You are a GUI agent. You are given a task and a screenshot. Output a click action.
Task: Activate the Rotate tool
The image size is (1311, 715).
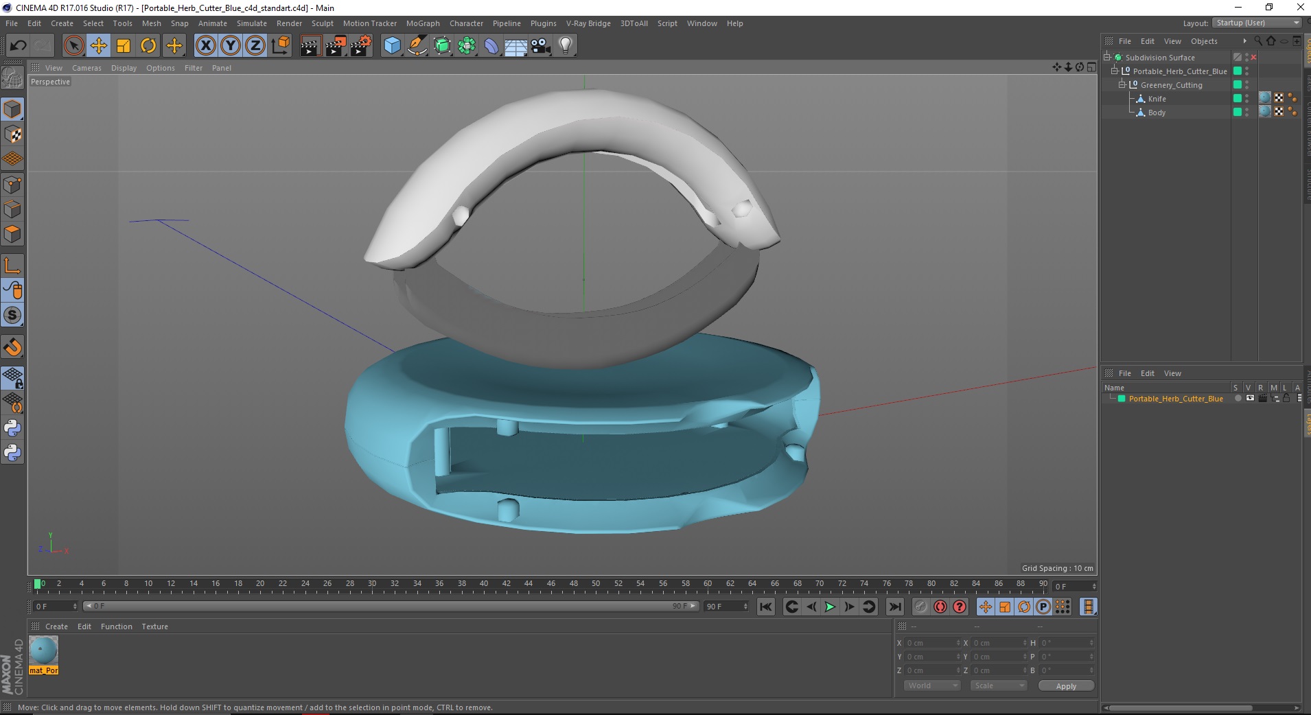click(x=148, y=46)
